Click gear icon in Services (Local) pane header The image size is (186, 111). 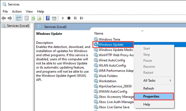[40, 27]
